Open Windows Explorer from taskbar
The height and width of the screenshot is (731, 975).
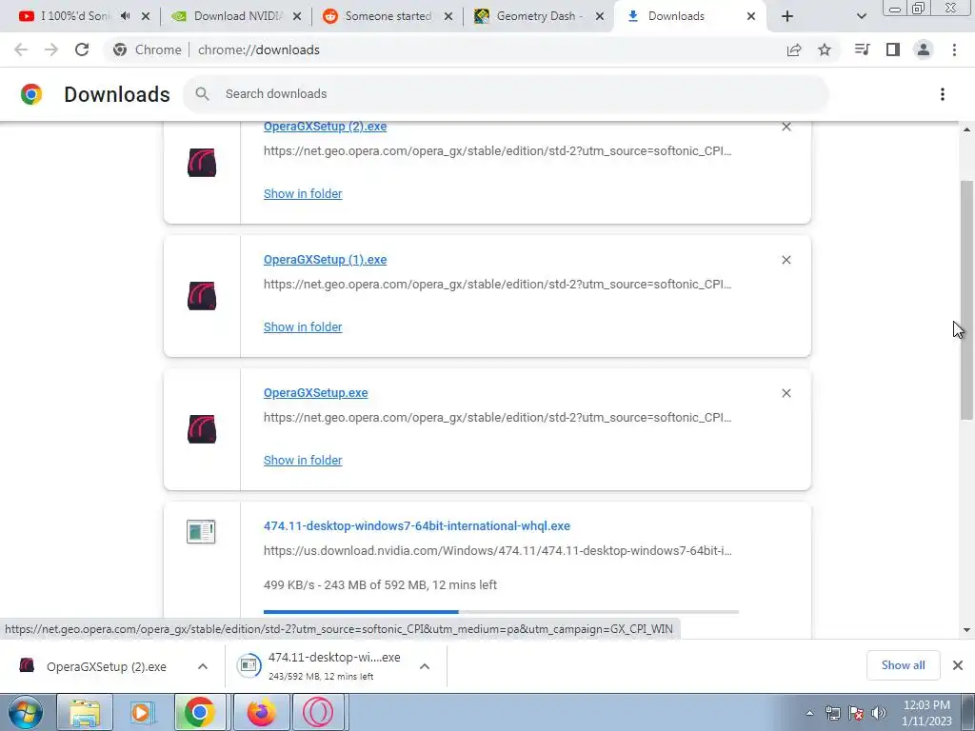[85, 712]
